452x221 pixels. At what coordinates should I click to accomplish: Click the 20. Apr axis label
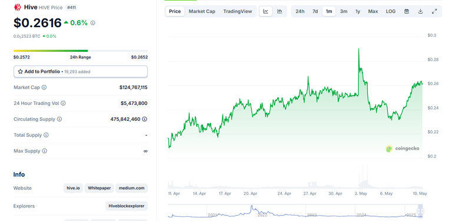pos(250,193)
